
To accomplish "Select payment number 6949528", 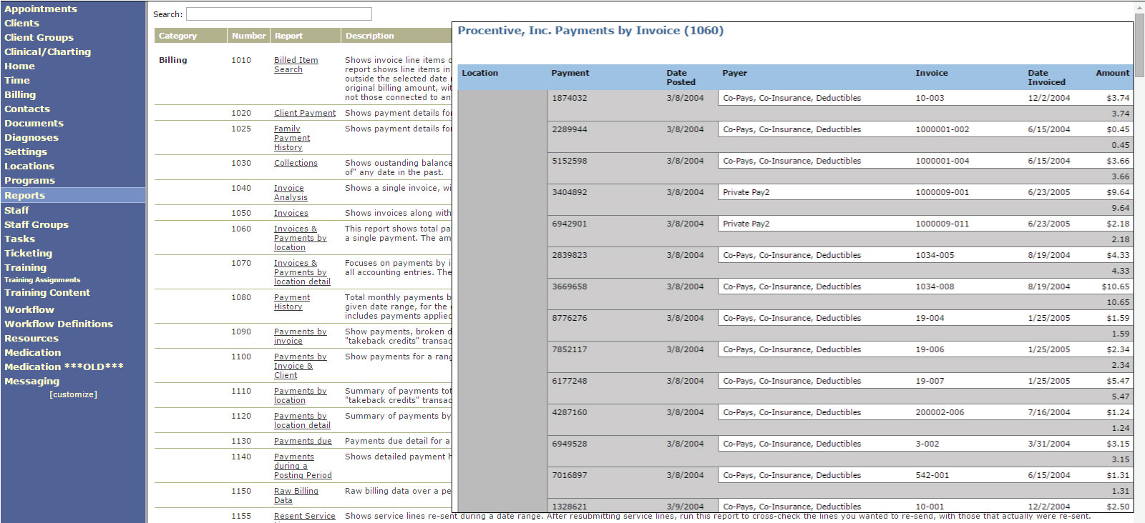I will tap(569, 444).
